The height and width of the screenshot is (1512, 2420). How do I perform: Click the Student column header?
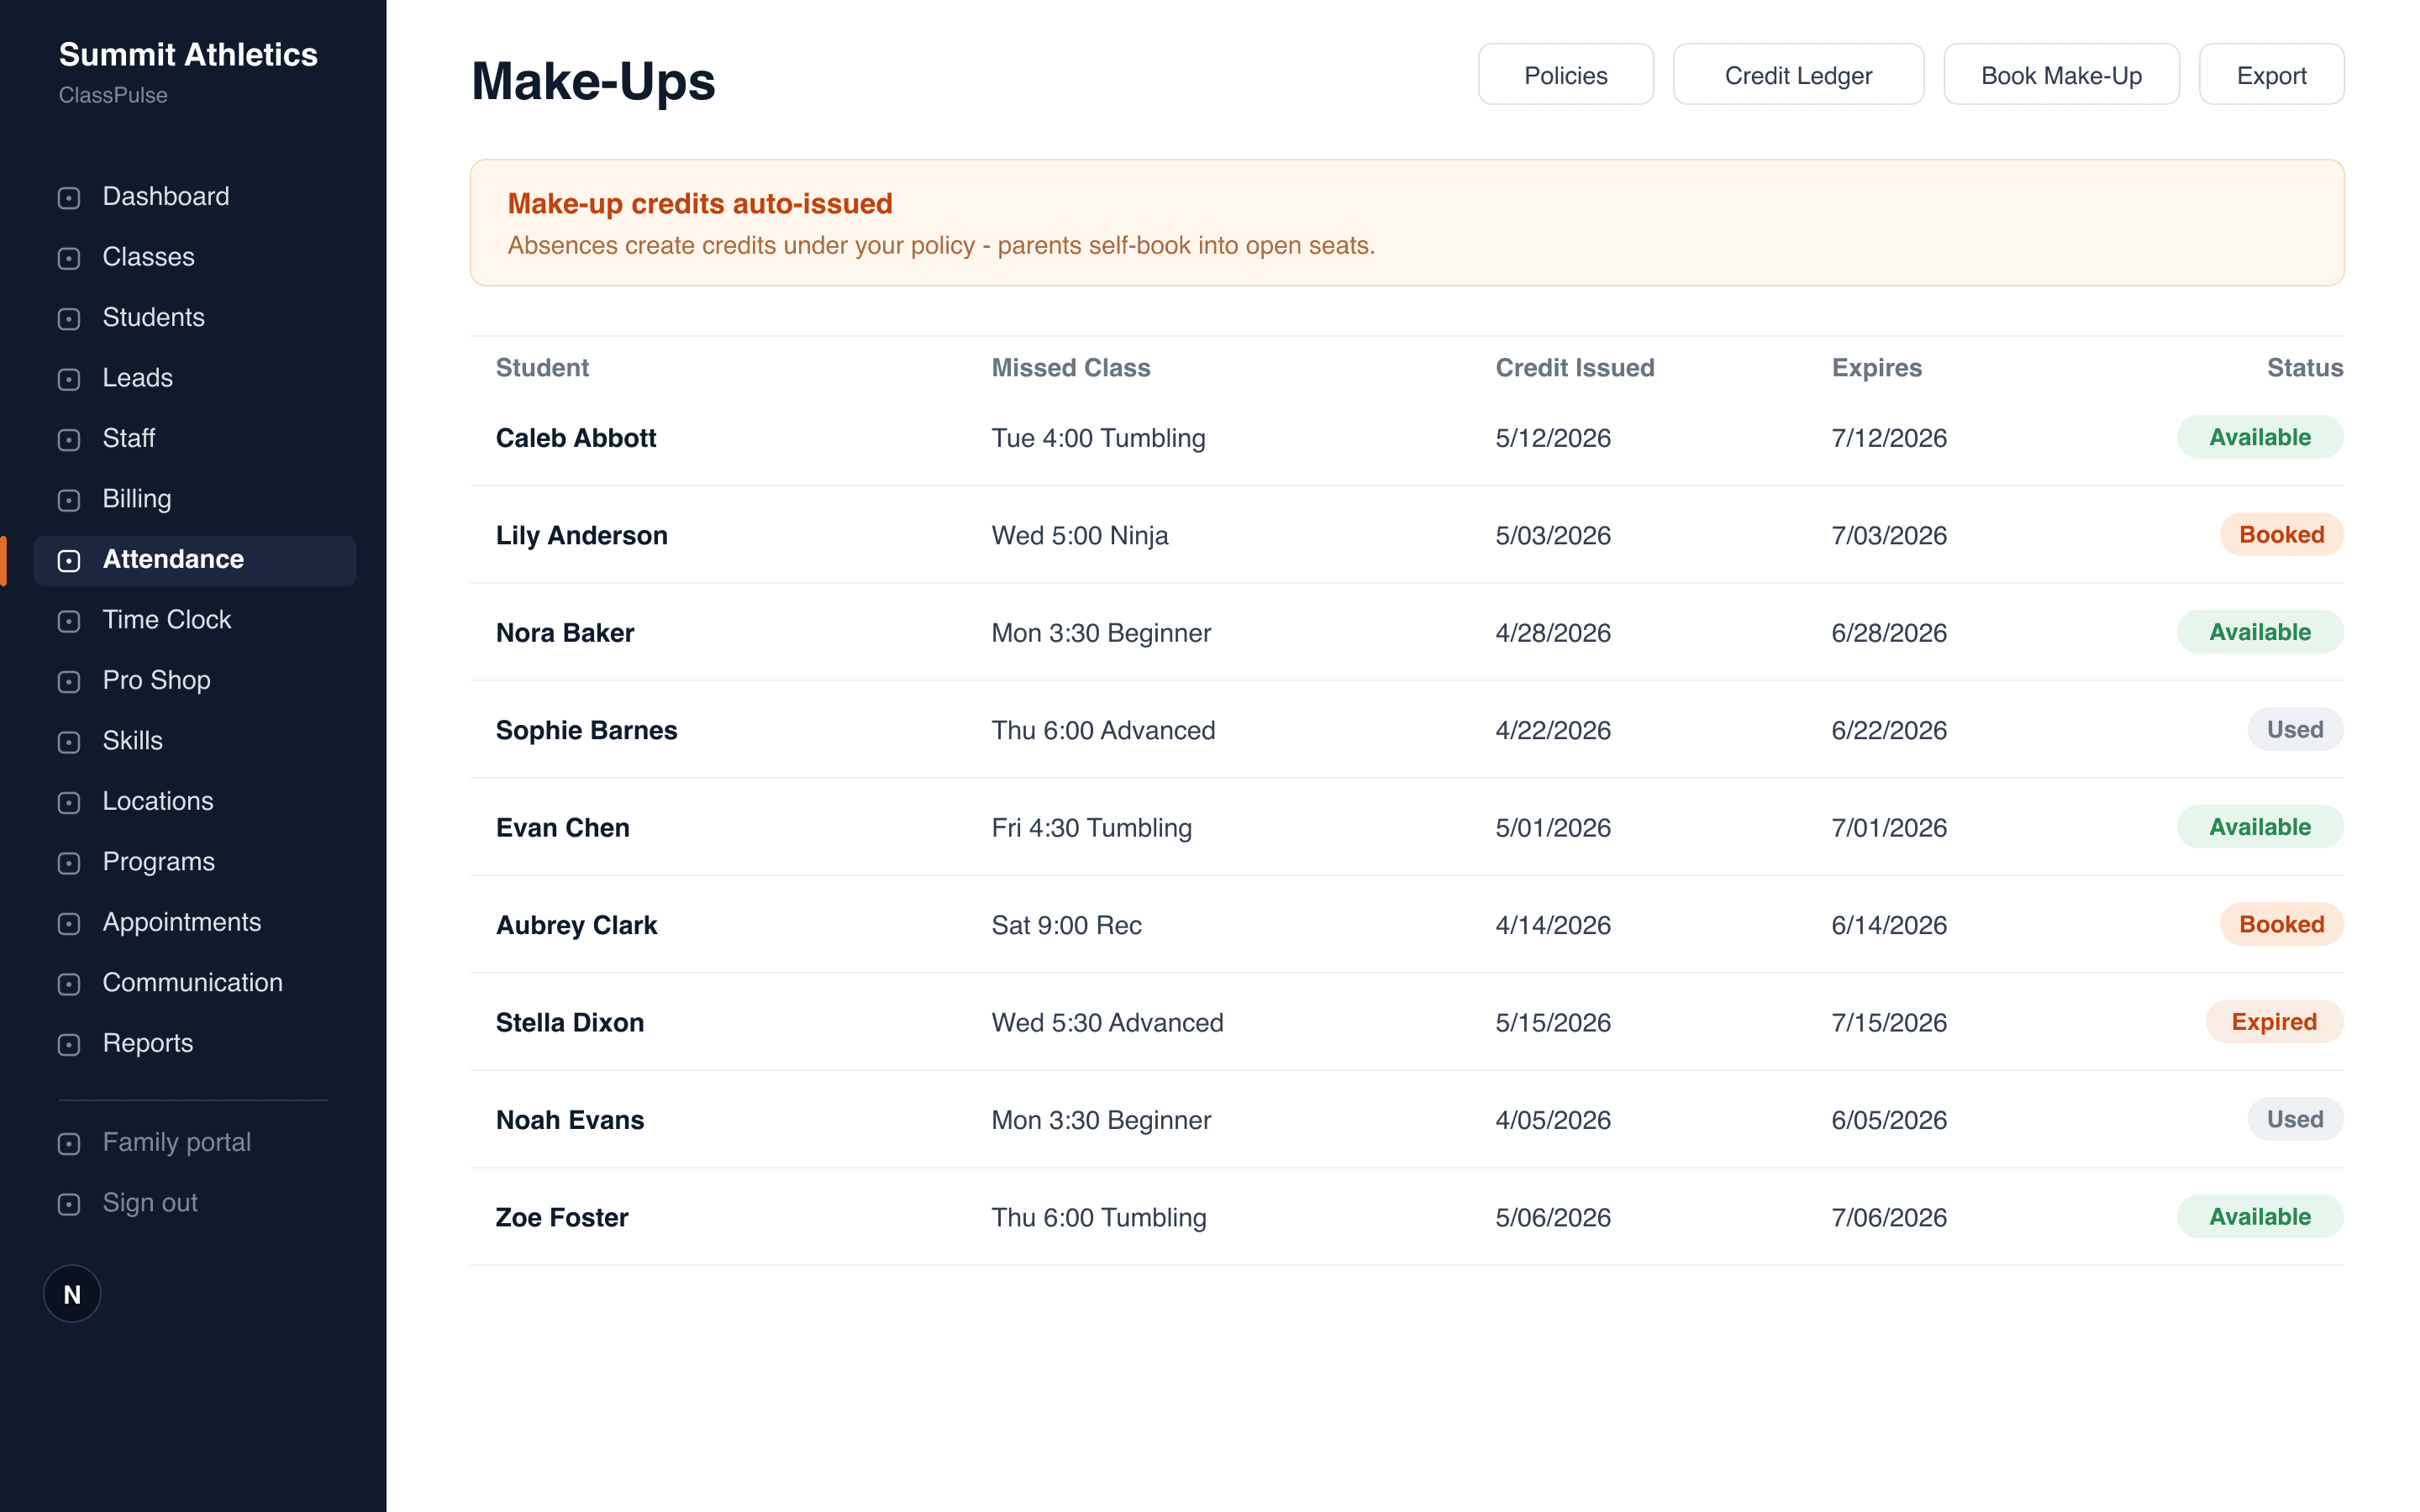542,367
